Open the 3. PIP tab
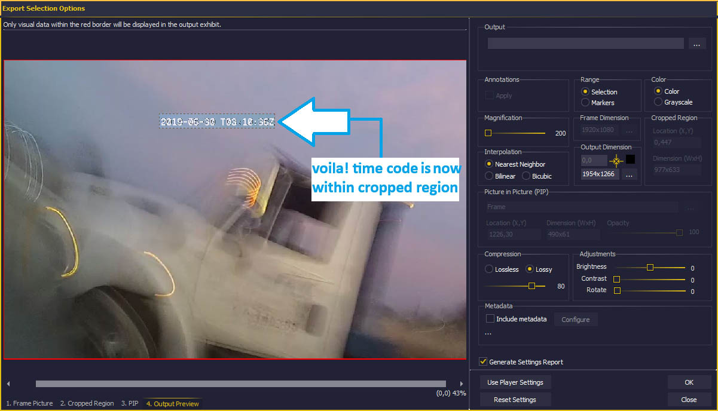Viewport: 718px width, 411px height. tap(129, 404)
